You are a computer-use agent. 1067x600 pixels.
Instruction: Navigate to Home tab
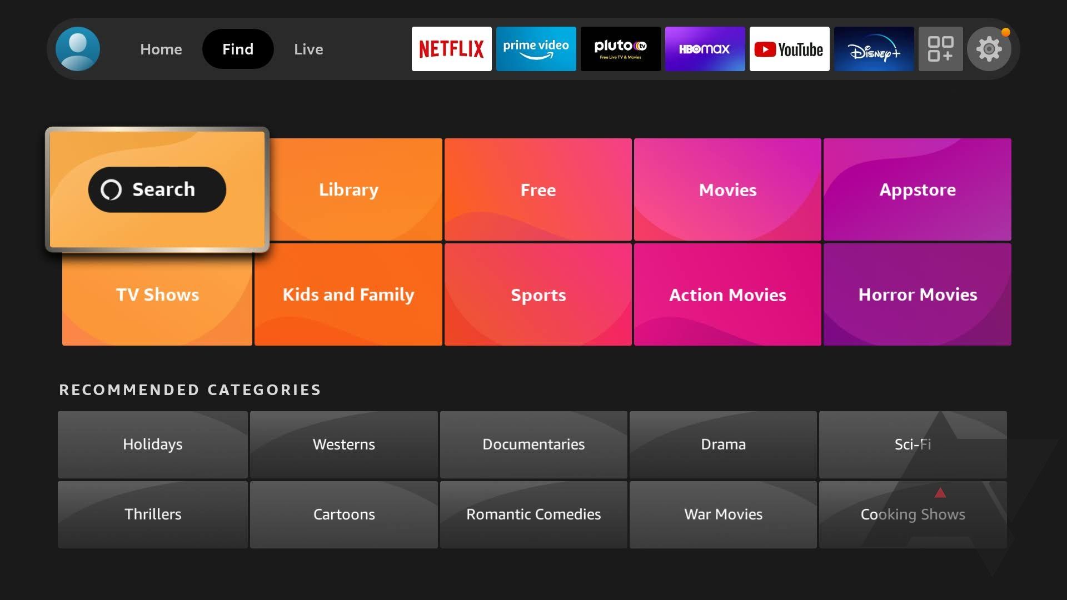[161, 48]
